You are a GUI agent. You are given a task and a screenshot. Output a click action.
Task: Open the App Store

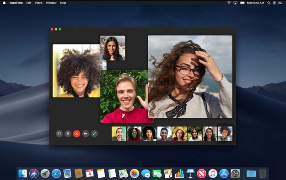[x=224, y=173]
